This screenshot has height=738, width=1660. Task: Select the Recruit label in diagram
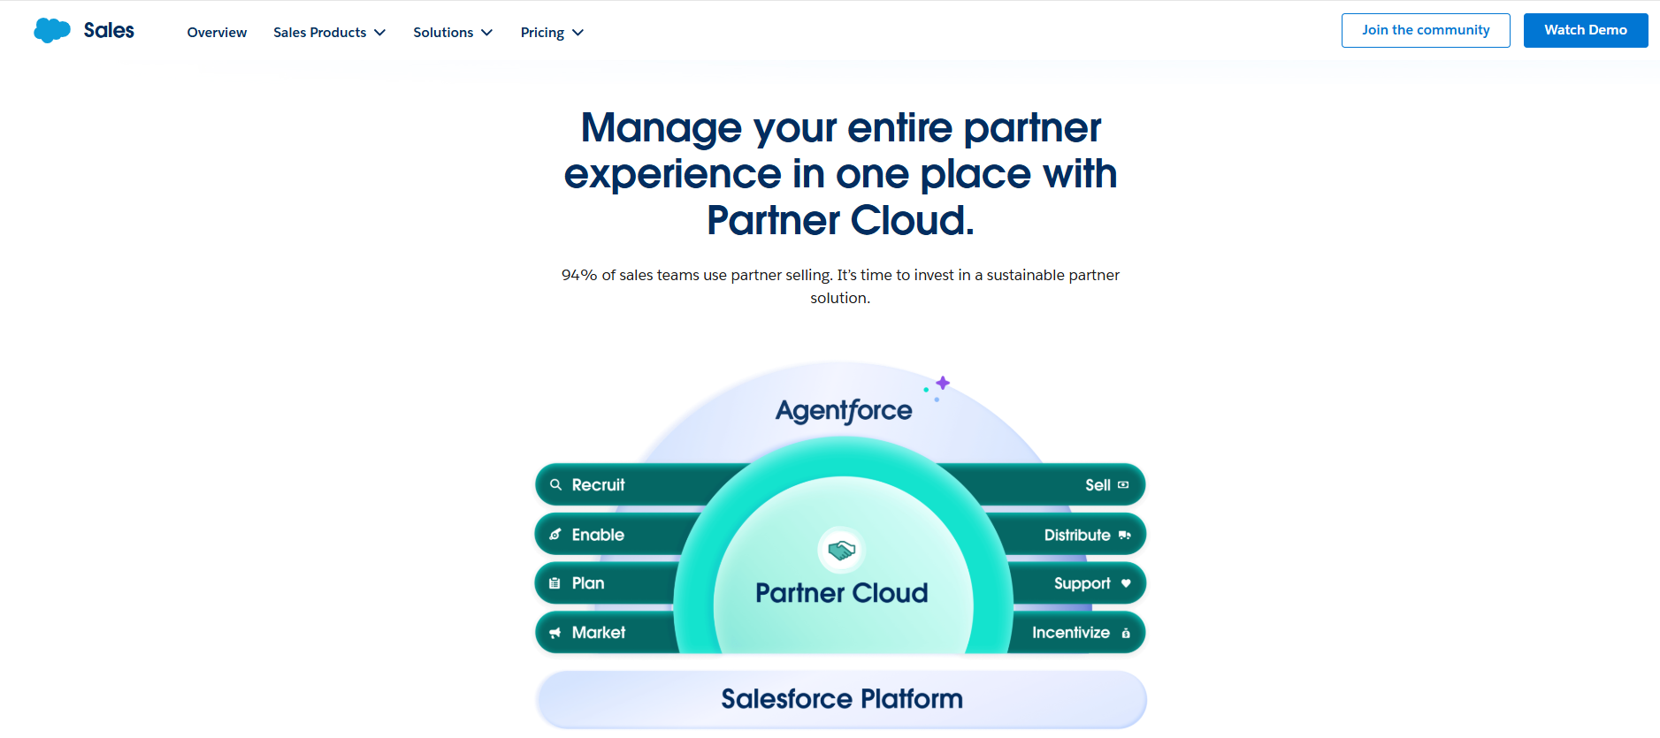click(x=598, y=484)
